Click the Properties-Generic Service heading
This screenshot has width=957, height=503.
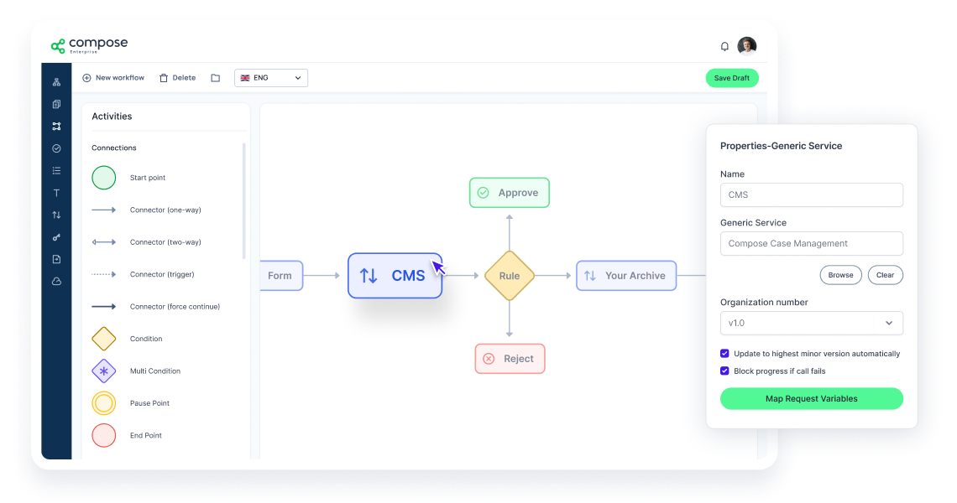click(782, 146)
